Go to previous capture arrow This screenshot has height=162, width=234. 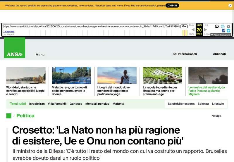[x=193, y=30]
